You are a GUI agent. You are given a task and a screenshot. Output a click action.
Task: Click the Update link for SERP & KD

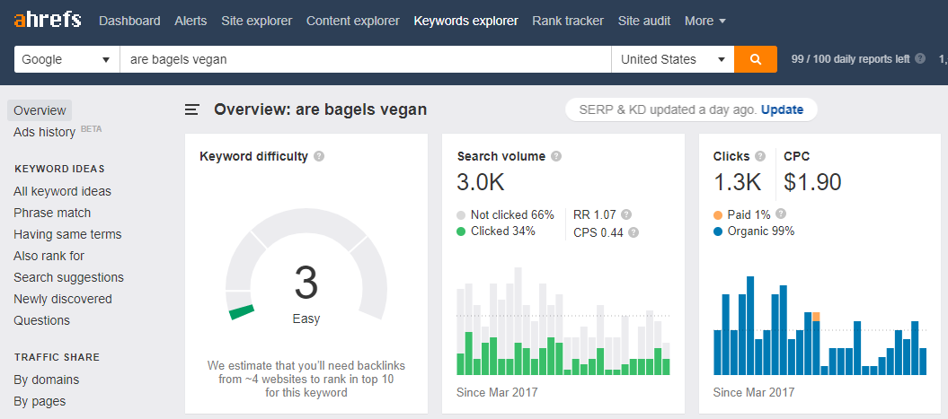[782, 109]
